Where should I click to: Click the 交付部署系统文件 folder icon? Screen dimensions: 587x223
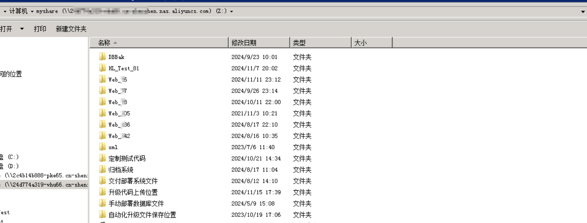click(x=102, y=181)
